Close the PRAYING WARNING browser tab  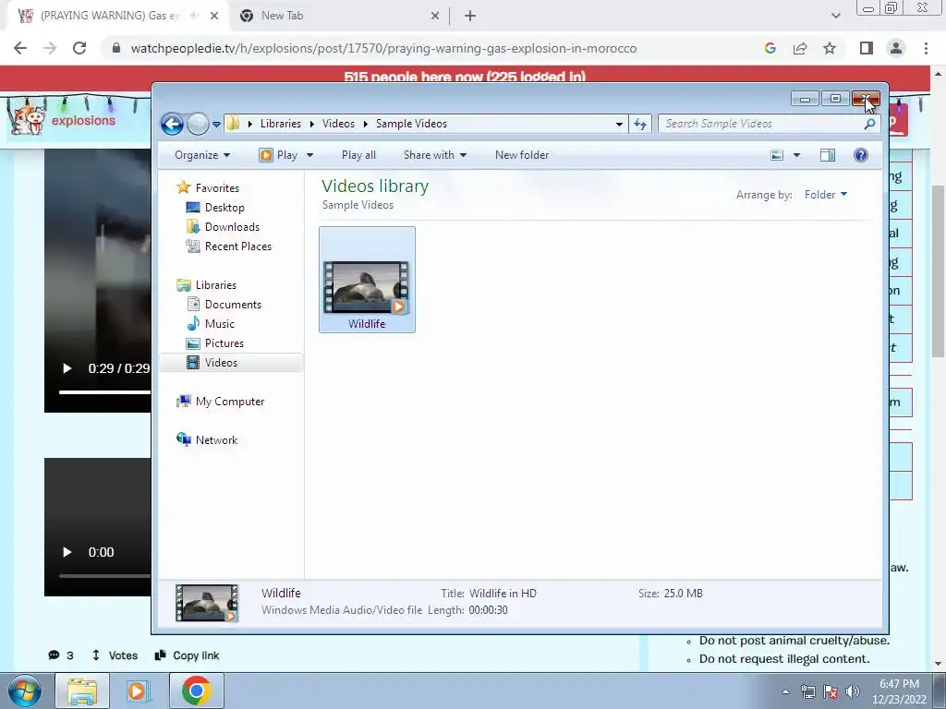(x=214, y=16)
